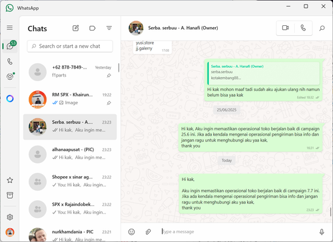
Task: Click the yusi.store jj.galerry message bubble
Action: click(x=153, y=47)
